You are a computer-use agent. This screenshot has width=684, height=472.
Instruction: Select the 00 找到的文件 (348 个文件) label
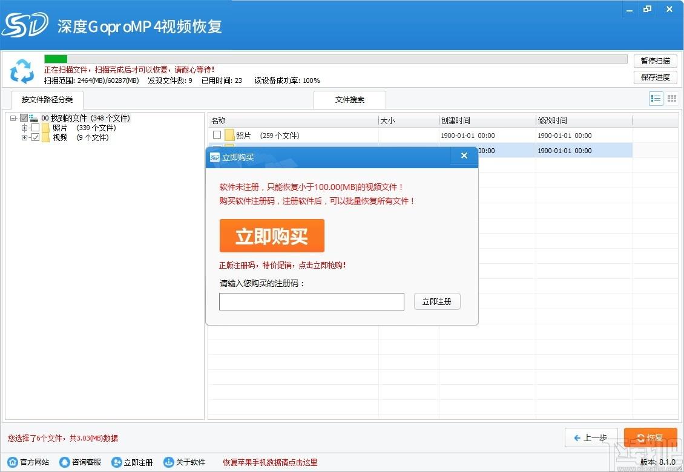(85, 118)
